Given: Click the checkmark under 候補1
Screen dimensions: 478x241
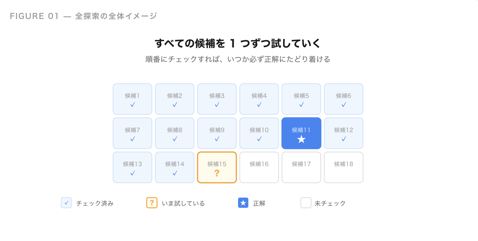Looking at the screenshot, I should (x=132, y=105).
